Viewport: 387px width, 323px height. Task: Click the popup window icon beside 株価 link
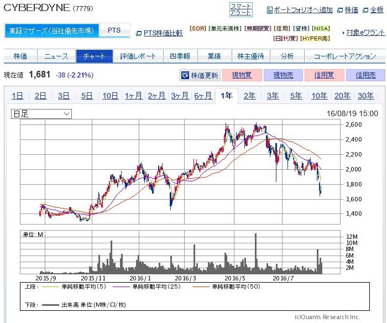click(x=340, y=10)
